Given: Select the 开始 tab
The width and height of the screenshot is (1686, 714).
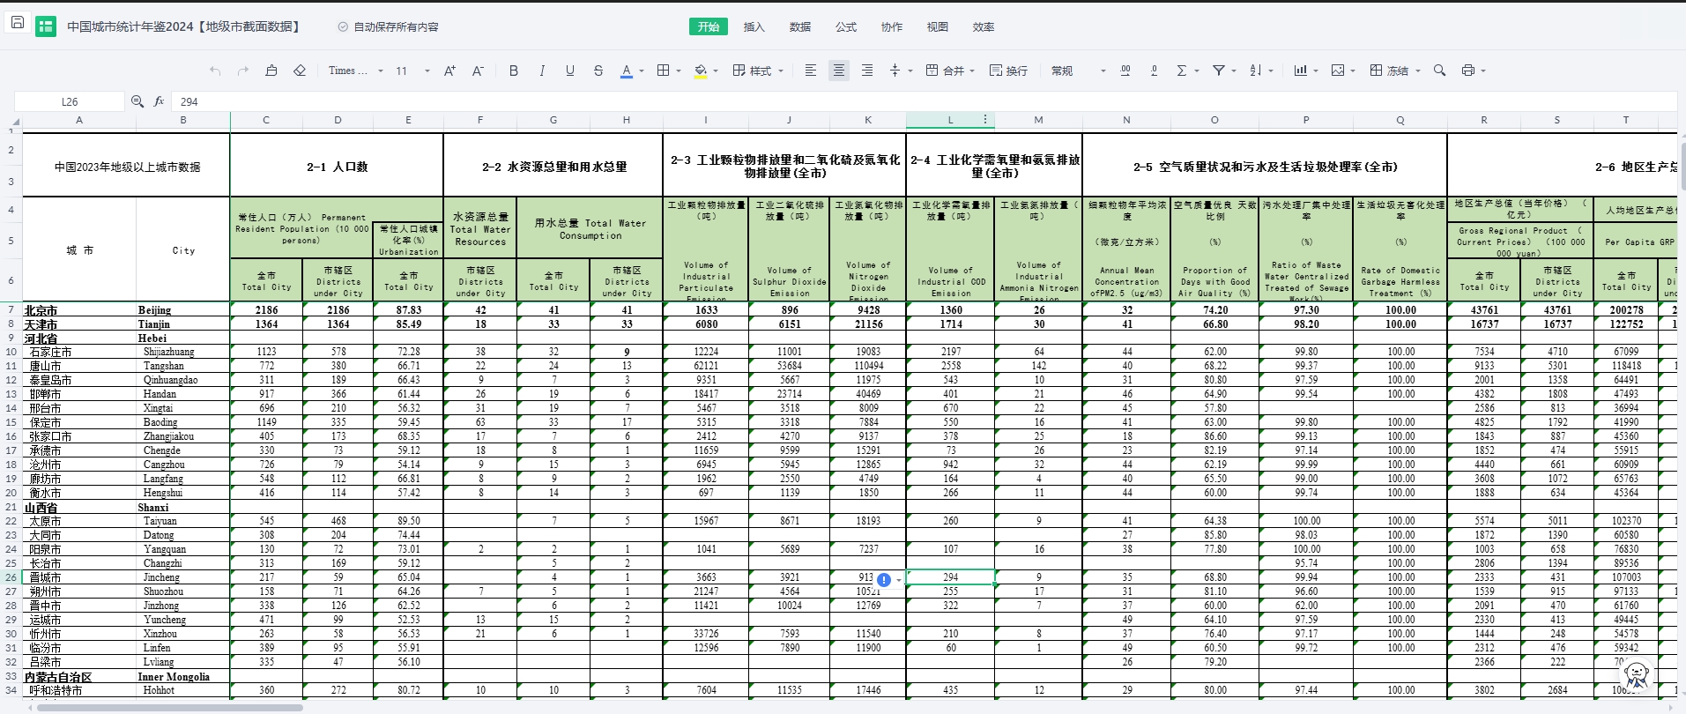Looking at the screenshot, I should pos(709,26).
